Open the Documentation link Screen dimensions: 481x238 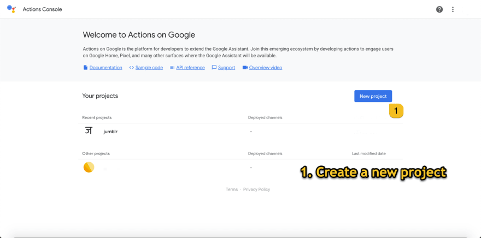point(105,68)
